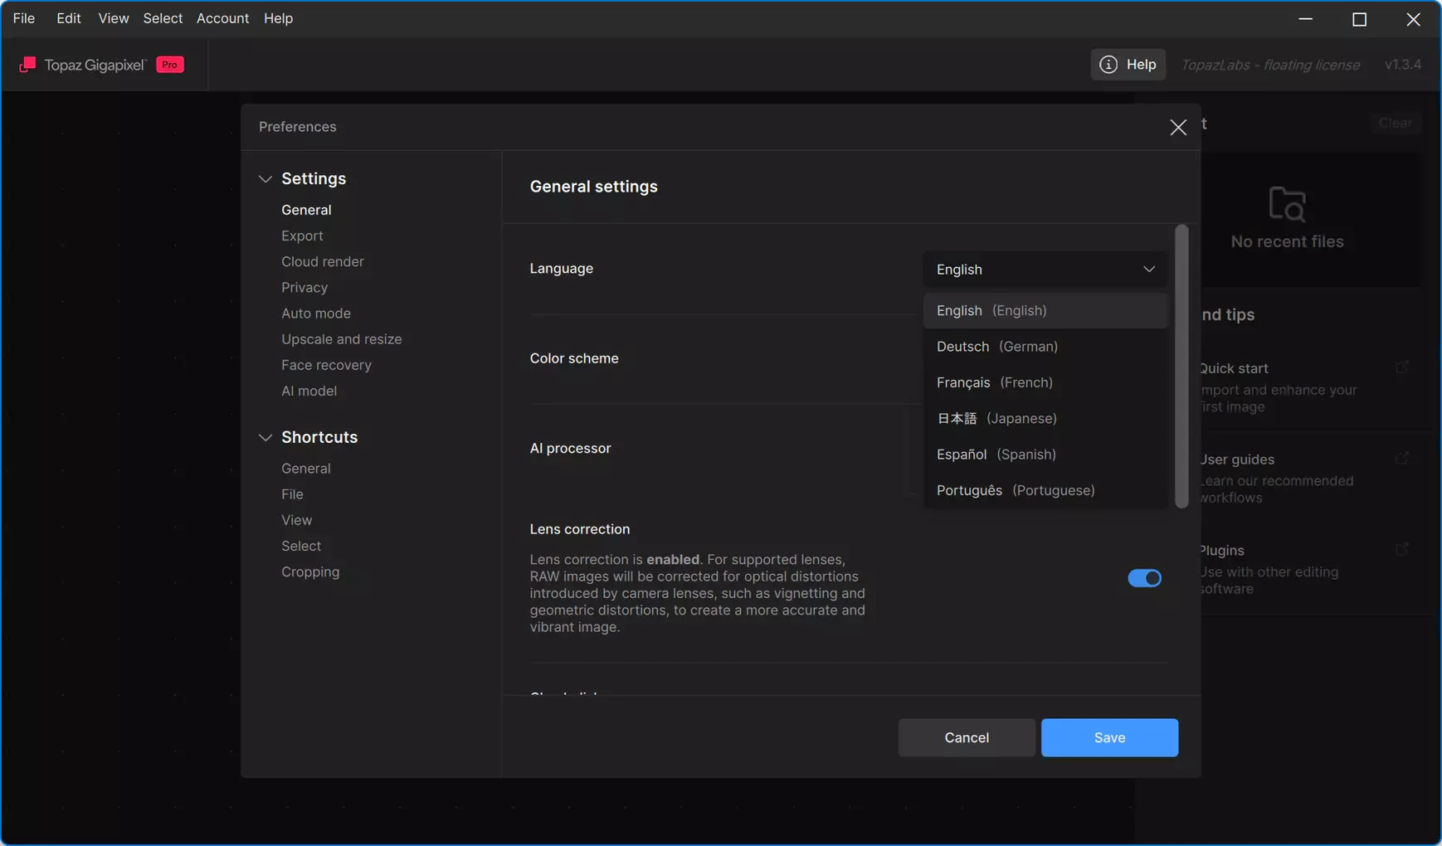This screenshot has width=1442, height=846.
Task: Click the red Pro badge
Action: click(x=170, y=65)
